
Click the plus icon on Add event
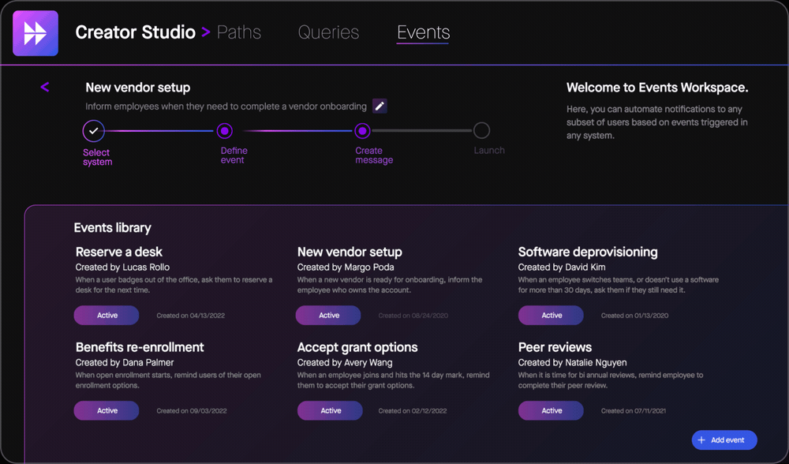(x=701, y=440)
